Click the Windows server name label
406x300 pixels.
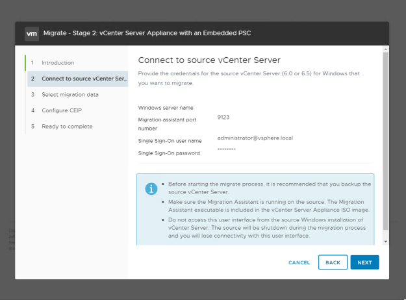click(x=166, y=108)
